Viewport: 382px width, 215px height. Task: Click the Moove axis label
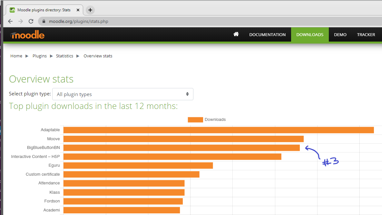[54, 139]
